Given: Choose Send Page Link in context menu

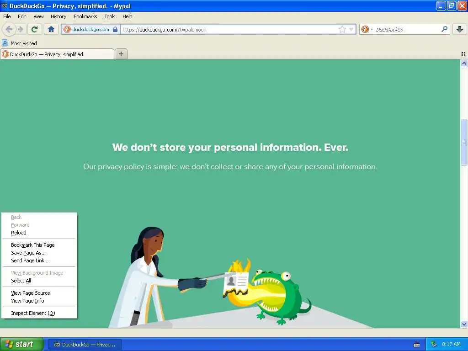Looking at the screenshot, I should pos(39,261).
